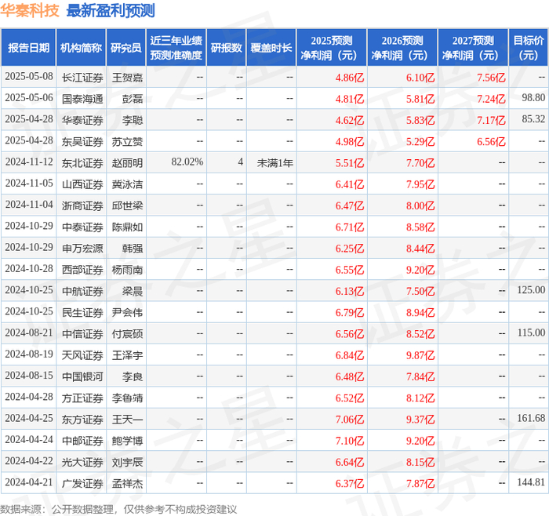Click the 82.02% accuracy value
This screenshot has width=549, height=516.
pos(187,162)
